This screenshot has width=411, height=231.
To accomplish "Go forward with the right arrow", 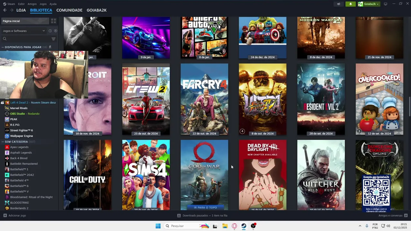I will coord(12,10).
